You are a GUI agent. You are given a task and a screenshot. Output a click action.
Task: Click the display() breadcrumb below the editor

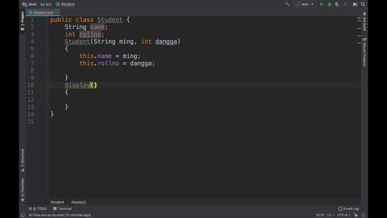point(79,202)
